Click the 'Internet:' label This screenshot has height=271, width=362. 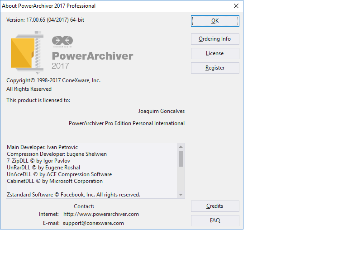(x=49, y=214)
